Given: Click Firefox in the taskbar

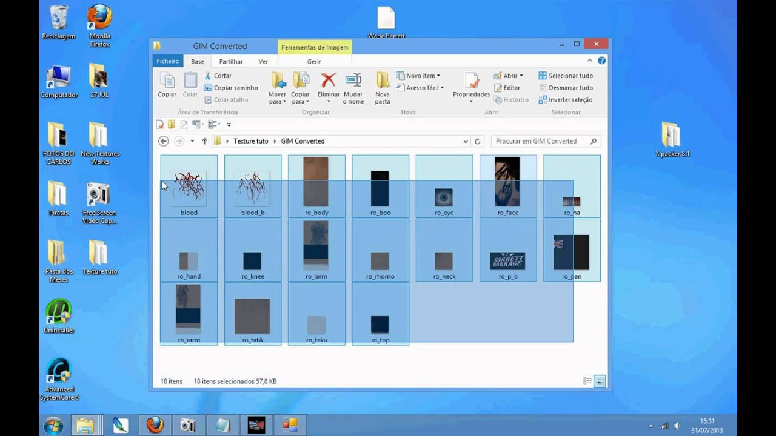Looking at the screenshot, I should (x=155, y=425).
